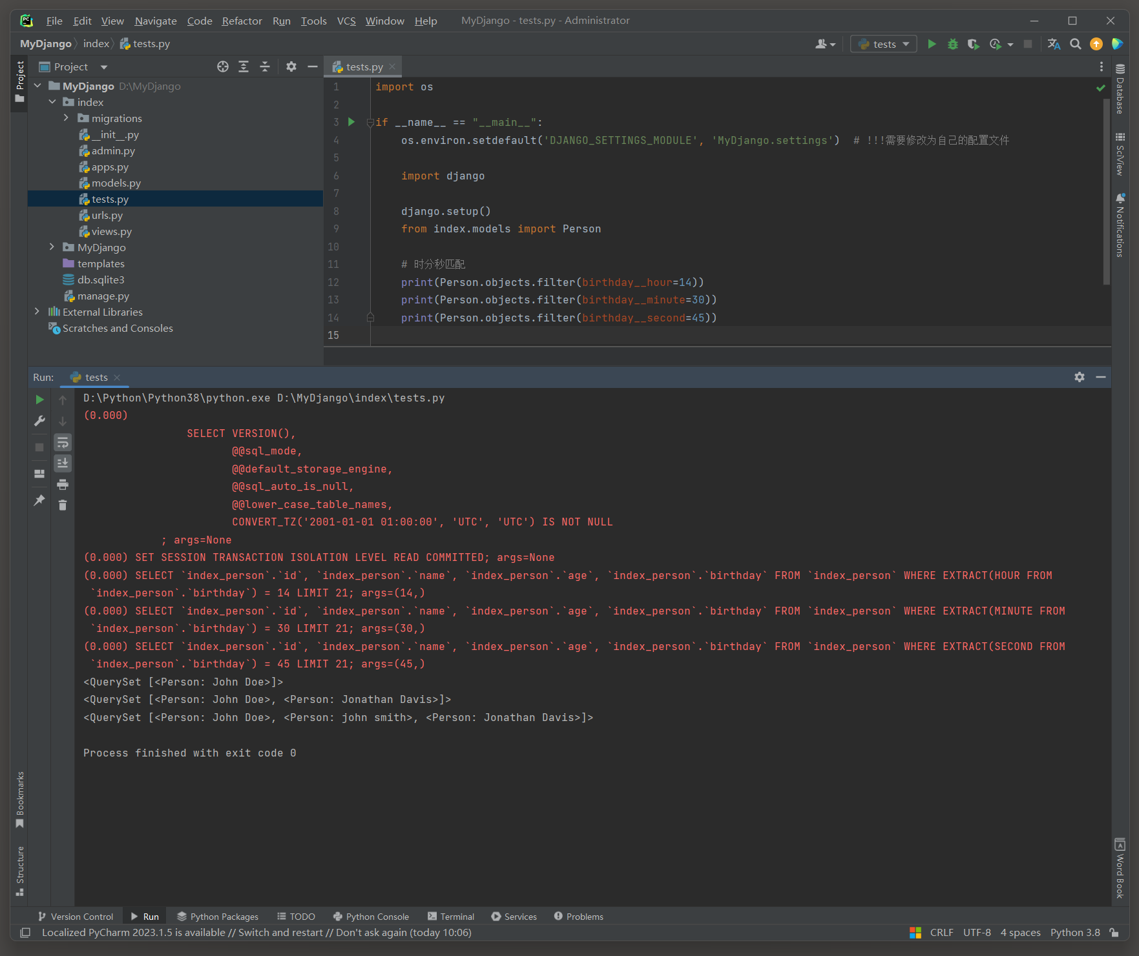Open the VCS menu

pos(346,21)
